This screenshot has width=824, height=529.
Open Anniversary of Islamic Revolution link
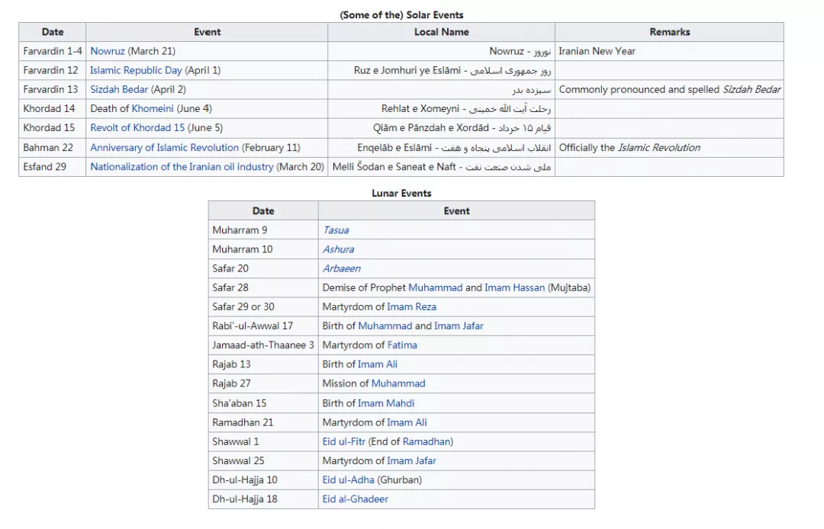164,147
